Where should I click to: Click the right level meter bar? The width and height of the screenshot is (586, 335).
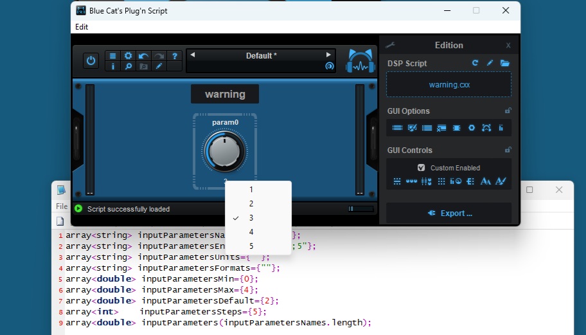point(360,140)
